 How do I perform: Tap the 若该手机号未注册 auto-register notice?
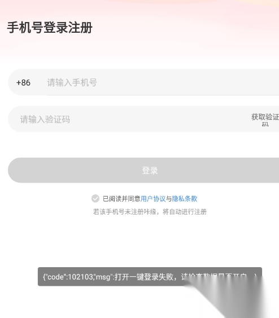click(x=150, y=212)
